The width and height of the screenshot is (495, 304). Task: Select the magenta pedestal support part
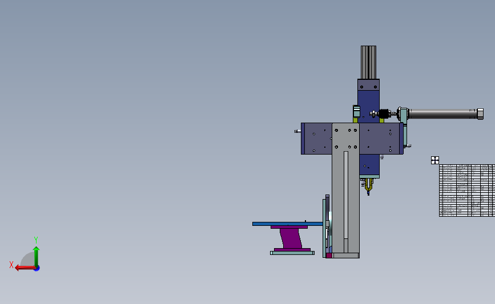(x=291, y=238)
